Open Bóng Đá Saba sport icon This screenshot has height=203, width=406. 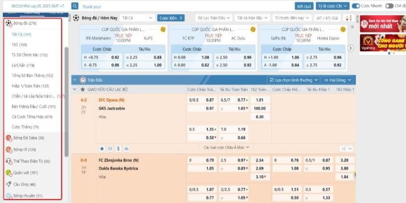tap(9, 138)
